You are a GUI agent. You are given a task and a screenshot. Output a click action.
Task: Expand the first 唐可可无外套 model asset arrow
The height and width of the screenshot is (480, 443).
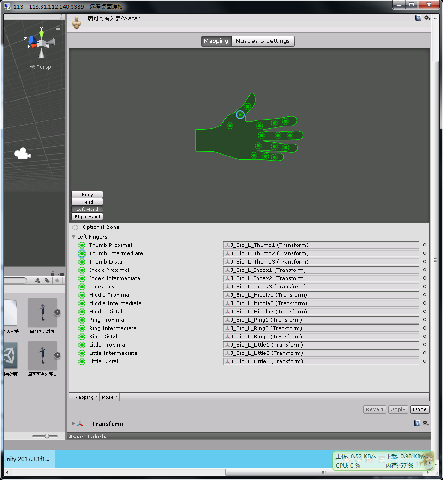tap(57, 312)
